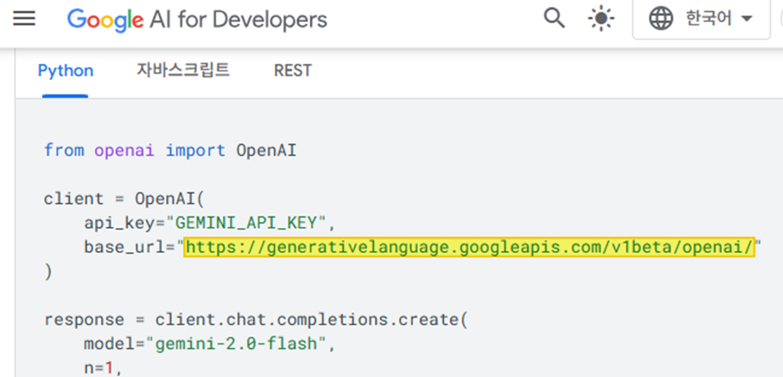
Task: Click the highlighted base_url link text
Action: pos(469,247)
